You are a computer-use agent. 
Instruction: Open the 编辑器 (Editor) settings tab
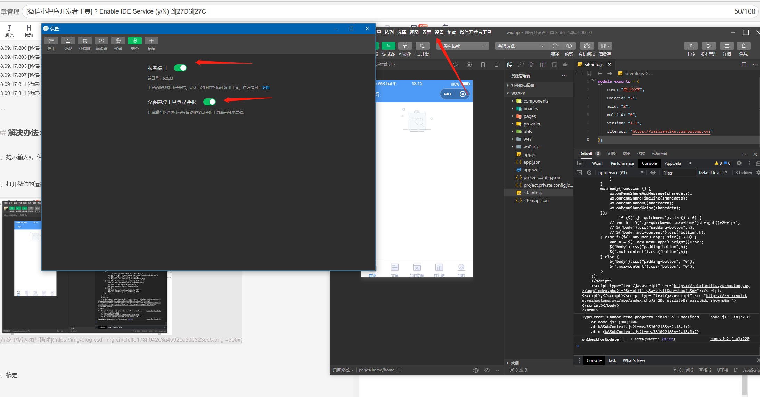click(101, 44)
